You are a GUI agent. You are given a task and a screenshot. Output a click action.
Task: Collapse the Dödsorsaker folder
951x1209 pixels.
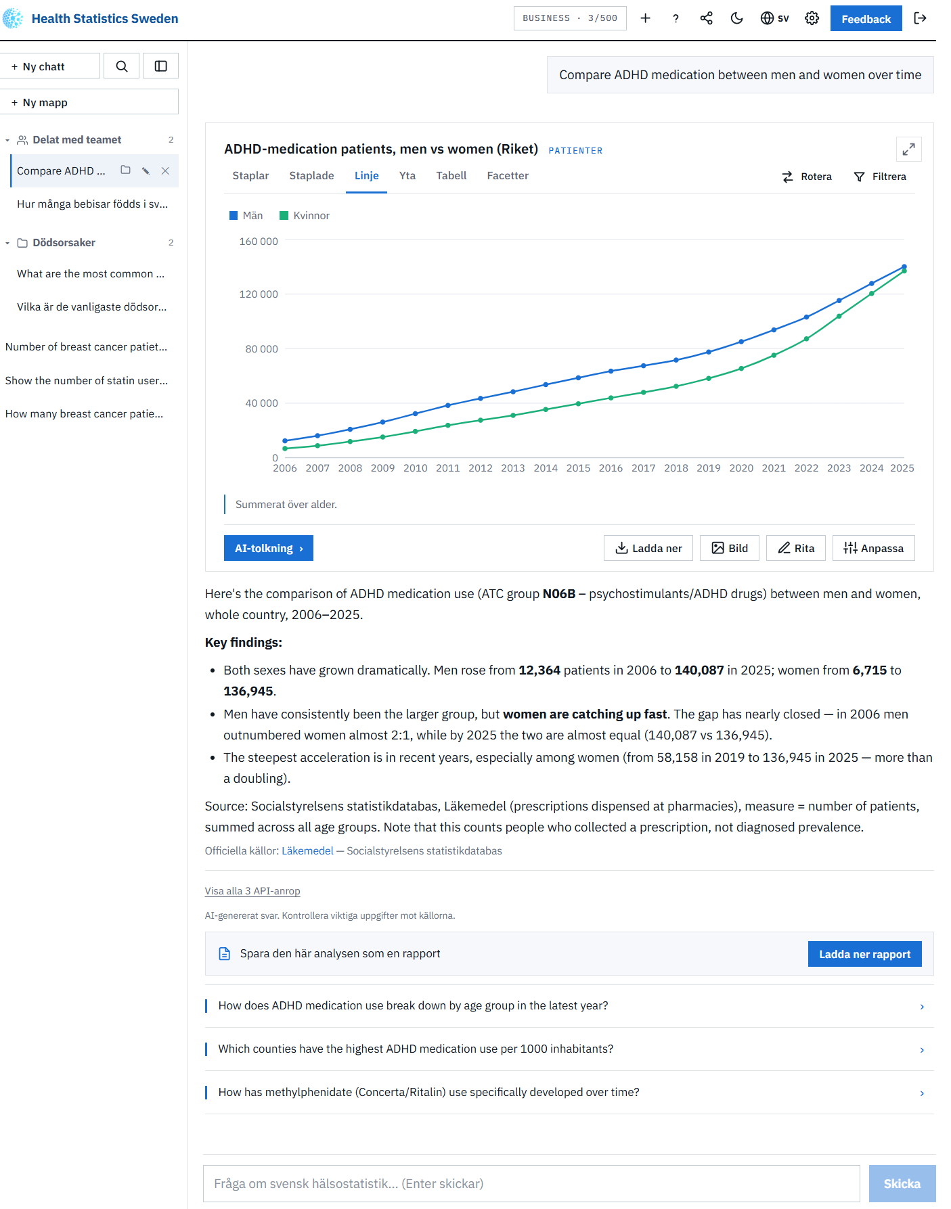pos(7,243)
